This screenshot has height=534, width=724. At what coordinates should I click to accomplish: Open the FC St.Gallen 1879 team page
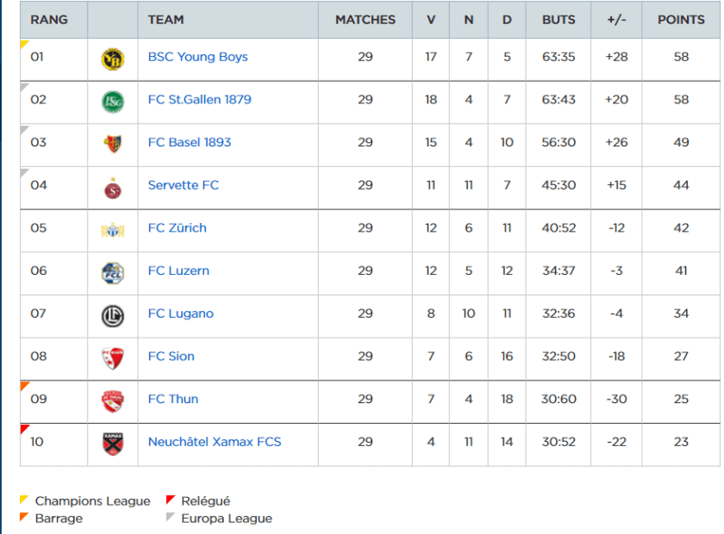click(199, 99)
